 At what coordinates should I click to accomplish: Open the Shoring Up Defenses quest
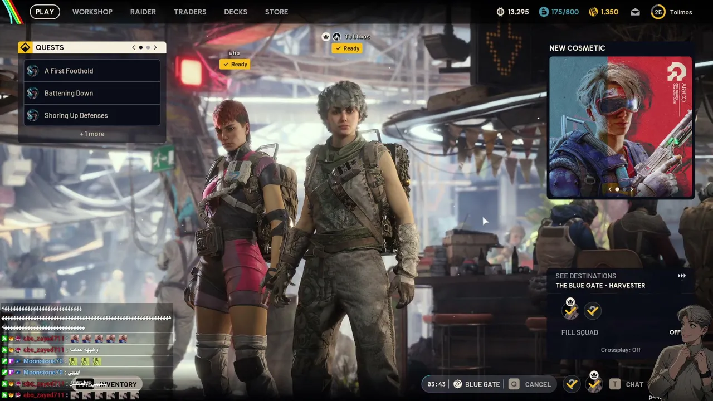tap(92, 115)
